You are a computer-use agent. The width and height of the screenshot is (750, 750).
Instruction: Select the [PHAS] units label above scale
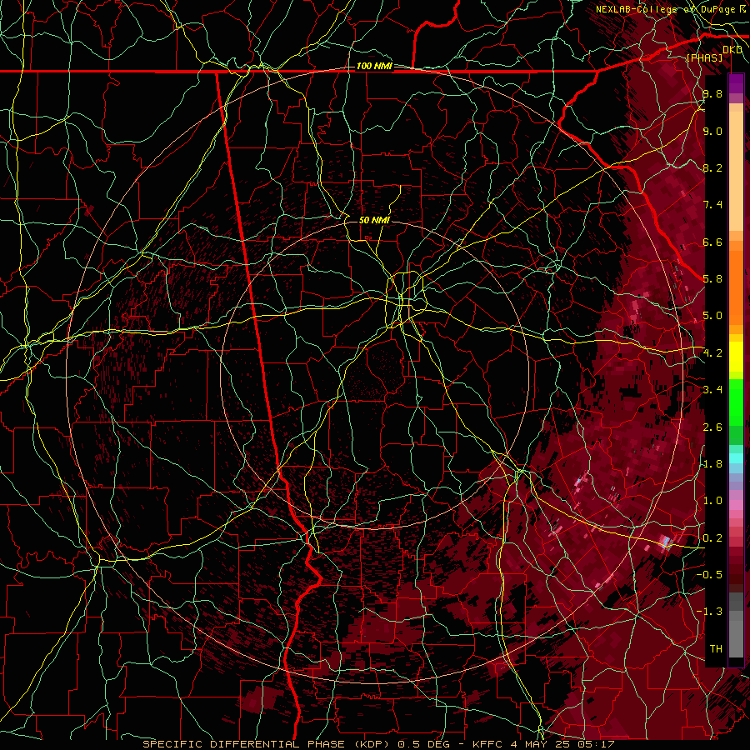click(704, 57)
